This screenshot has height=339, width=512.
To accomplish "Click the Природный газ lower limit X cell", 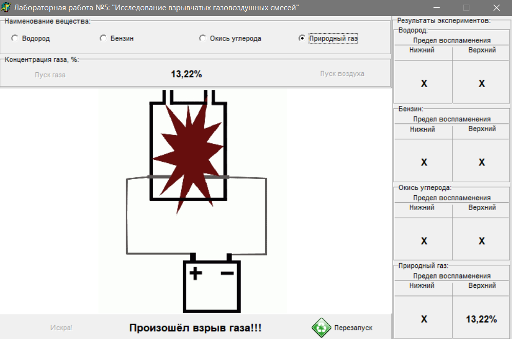I will click(x=424, y=319).
